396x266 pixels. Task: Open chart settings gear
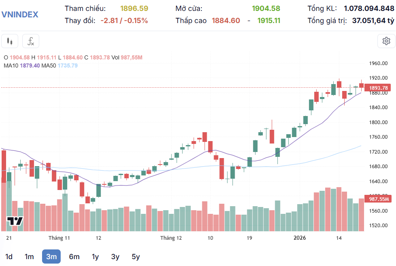coord(386,41)
